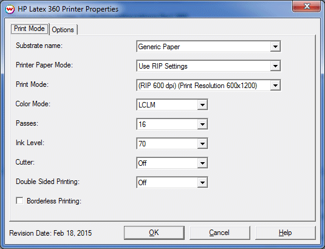Enable the Borderless Printing checkbox

(x=19, y=201)
